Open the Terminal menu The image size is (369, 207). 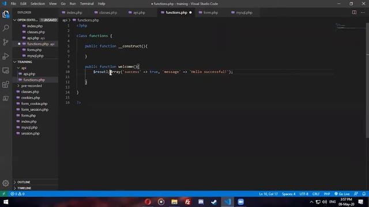pos(87,4)
